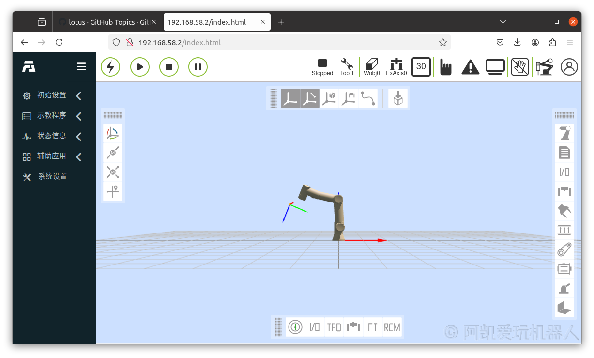Open the 系统设置 menu item

pos(52,177)
